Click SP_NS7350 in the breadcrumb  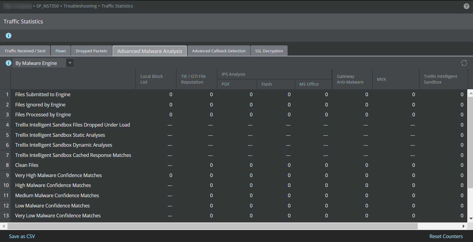tap(47, 6)
